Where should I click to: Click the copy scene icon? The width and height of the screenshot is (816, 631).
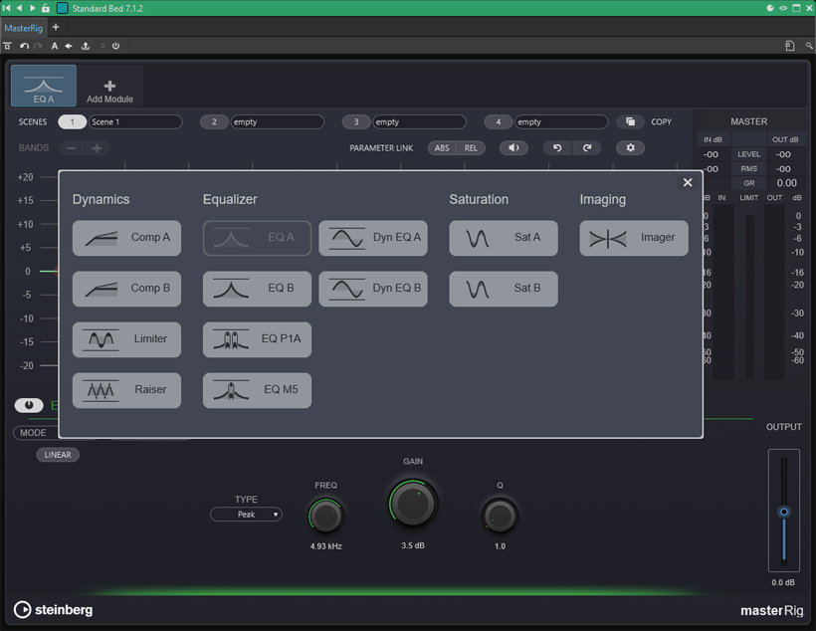click(630, 121)
